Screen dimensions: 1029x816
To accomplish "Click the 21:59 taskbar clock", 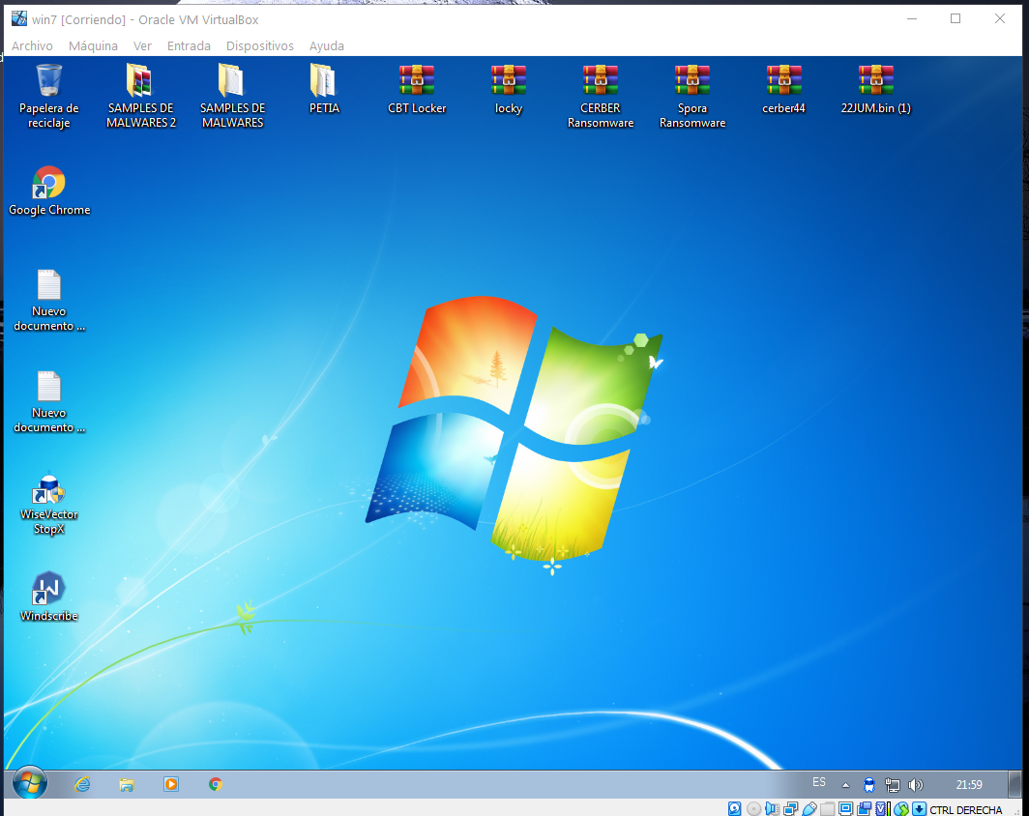I will pyautogui.click(x=968, y=784).
